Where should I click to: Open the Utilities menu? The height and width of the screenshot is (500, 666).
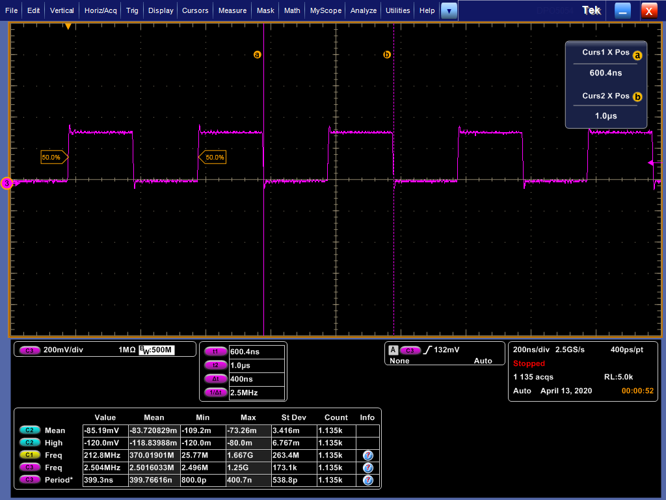[397, 10]
